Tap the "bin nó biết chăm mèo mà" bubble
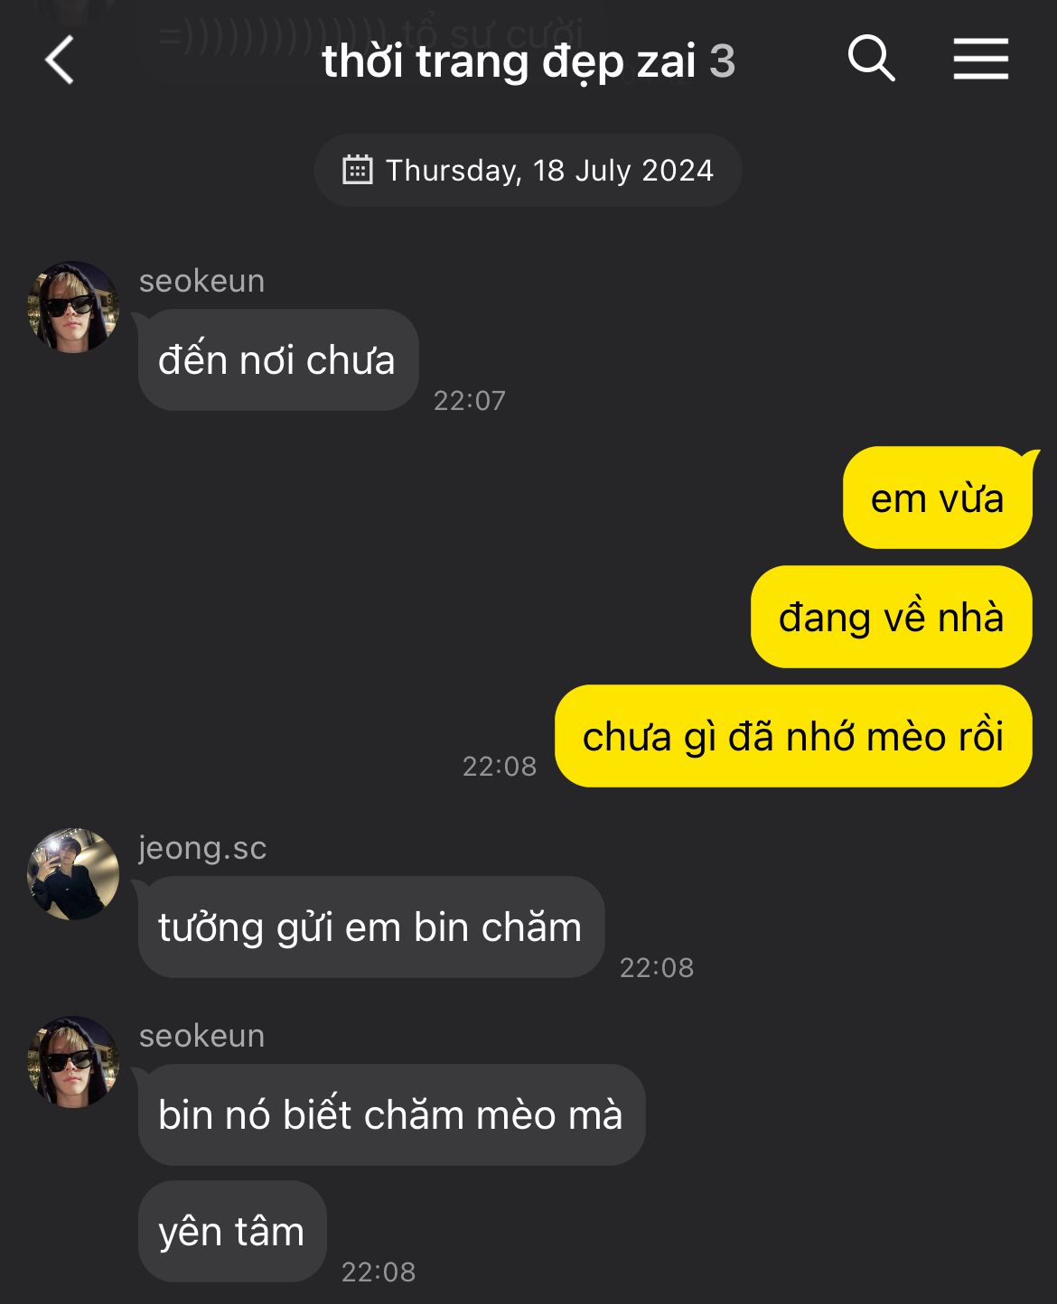Image resolution: width=1057 pixels, height=1304 pixels. pyautogui.click(x=391, y=1115)
